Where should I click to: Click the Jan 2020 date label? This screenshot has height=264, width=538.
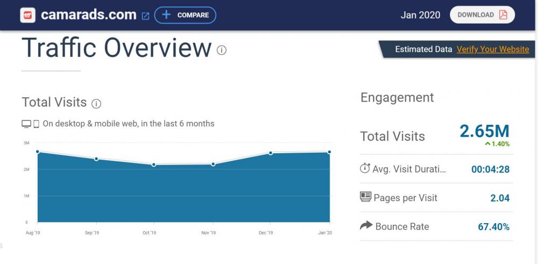pos(420,15)
